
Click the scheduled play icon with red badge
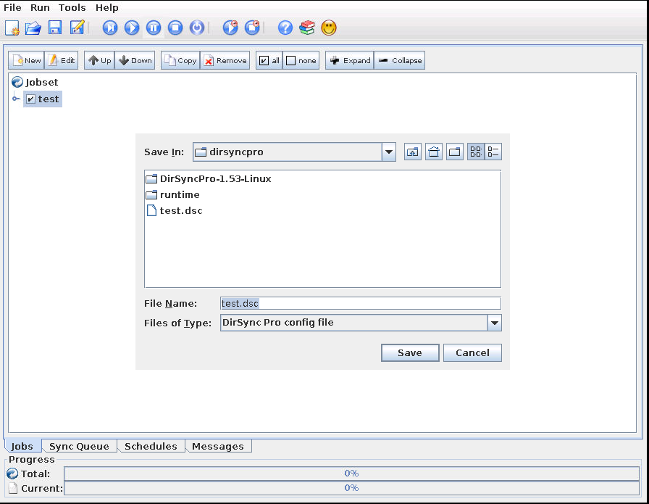[x=230, y=28]
